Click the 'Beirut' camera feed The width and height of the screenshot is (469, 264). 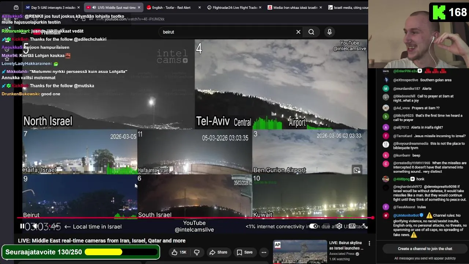pyautogui.click(x=80, y=196)
